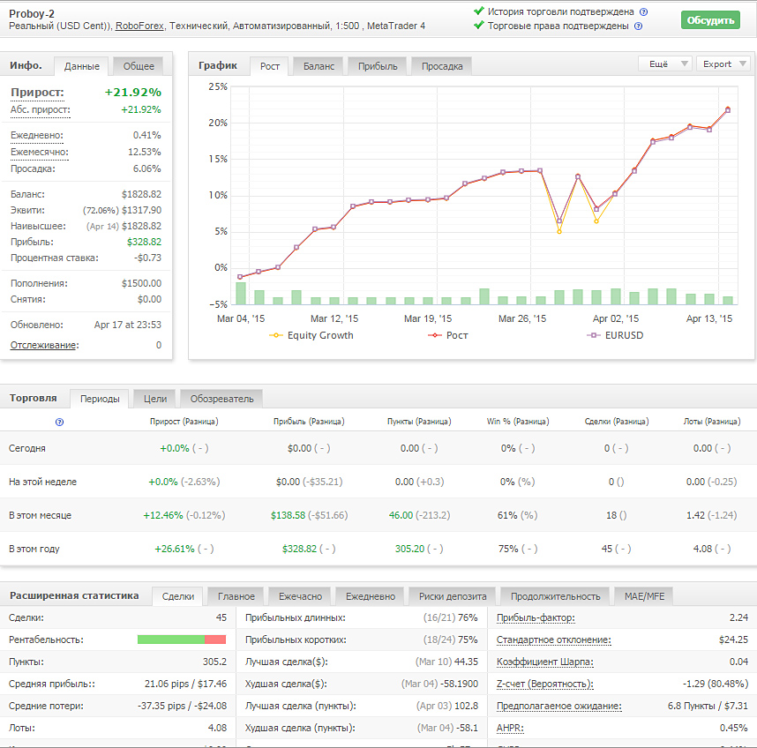
Task: Click Предполагаемое ожидание link
Action: [x=559, y=706]
